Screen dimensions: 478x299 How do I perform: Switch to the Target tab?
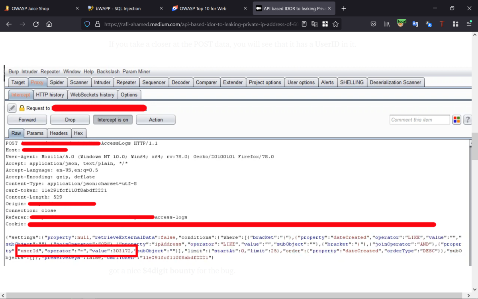(18, 83)
